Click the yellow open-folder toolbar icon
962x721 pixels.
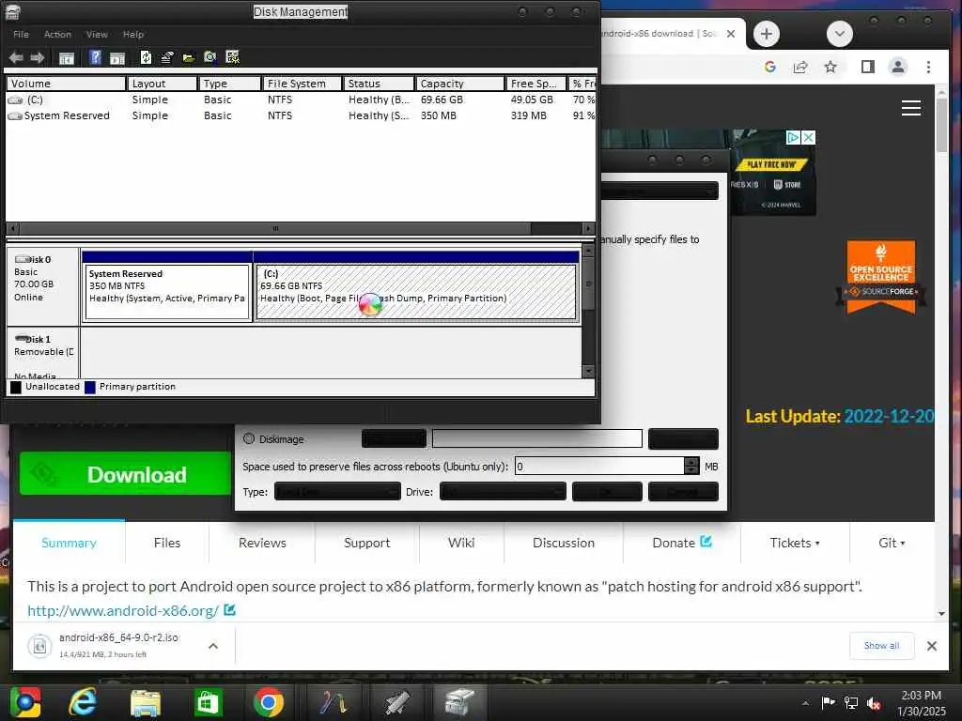tap(188, 58)
